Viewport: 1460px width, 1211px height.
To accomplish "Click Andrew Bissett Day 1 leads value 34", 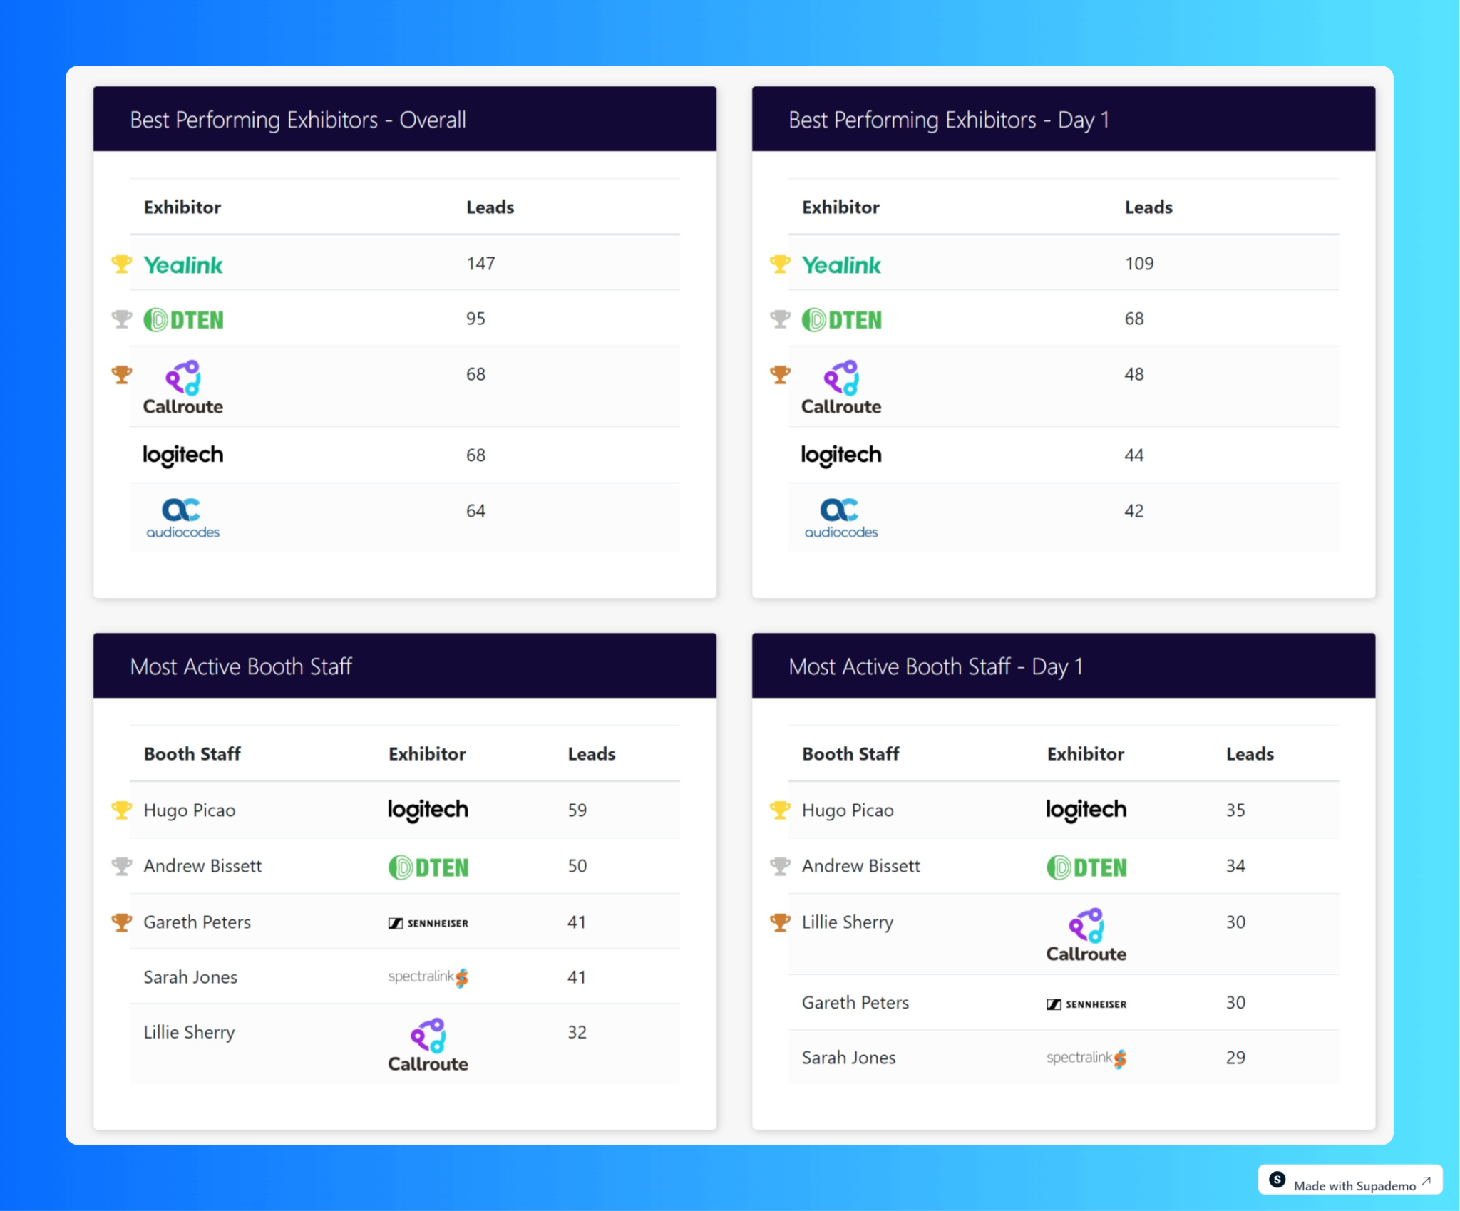I will tap(1235, 866).
